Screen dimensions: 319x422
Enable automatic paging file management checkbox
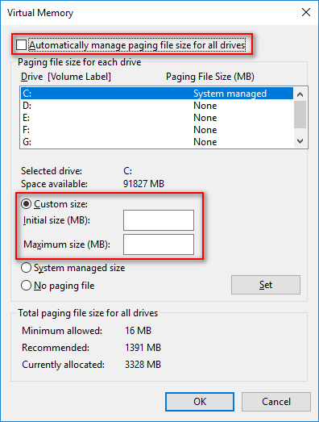tap(21, 44)
